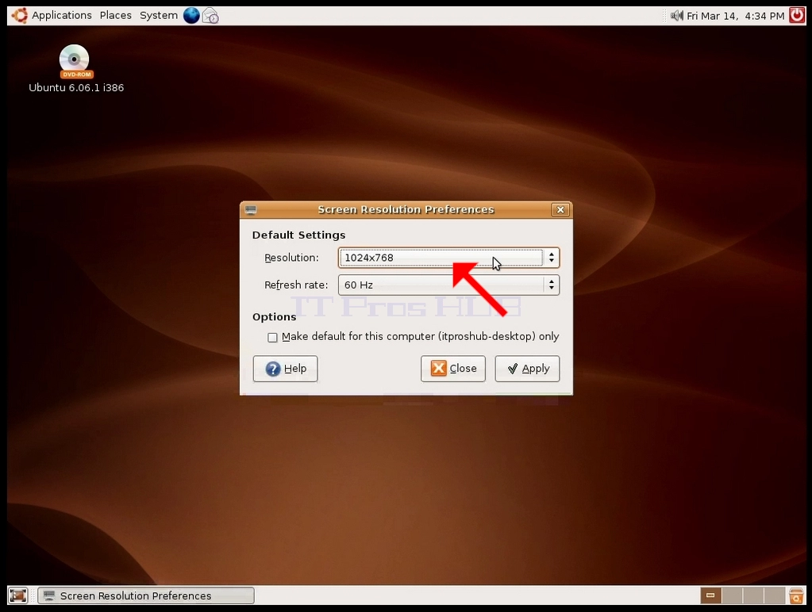The image size is (812, 612).
Task: Switch to the first workspace in switcher
Action: point(710,595)
